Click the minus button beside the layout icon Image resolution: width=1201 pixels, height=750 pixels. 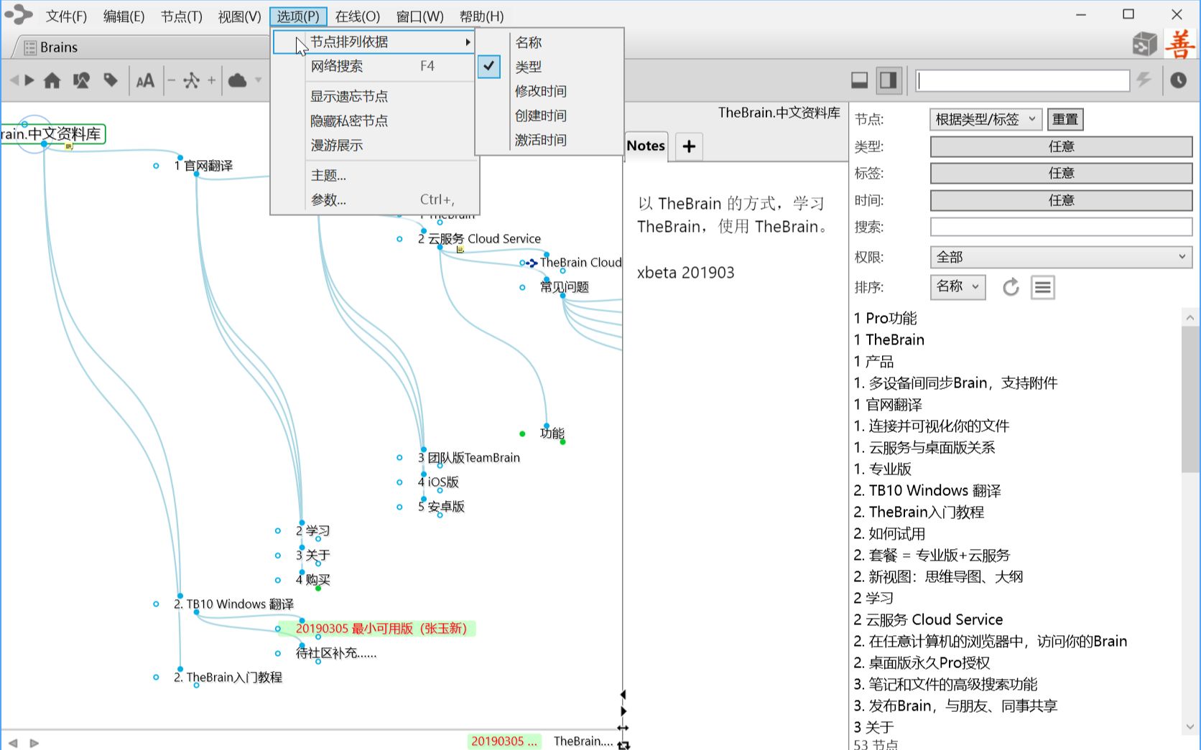pyautogui.click(x=171, y=80)
